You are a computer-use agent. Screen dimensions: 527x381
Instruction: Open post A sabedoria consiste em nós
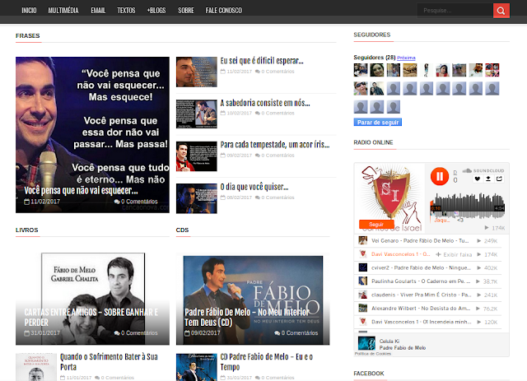pos(265,103)
